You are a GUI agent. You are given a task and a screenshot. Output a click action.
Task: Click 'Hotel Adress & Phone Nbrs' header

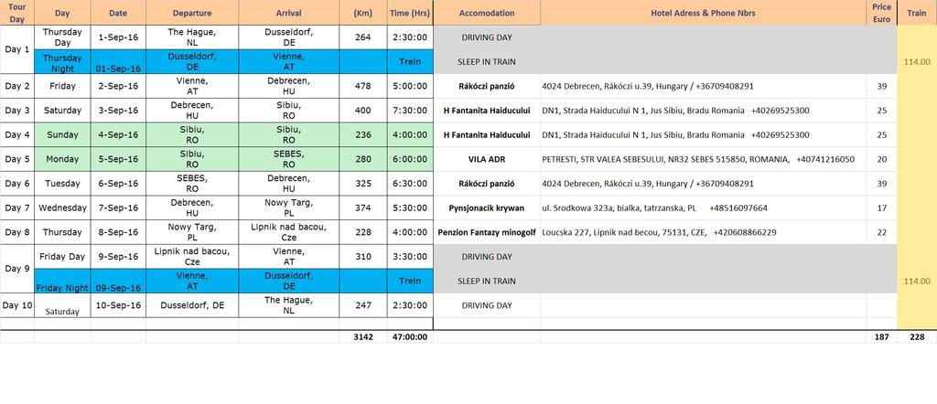[704, 13]
